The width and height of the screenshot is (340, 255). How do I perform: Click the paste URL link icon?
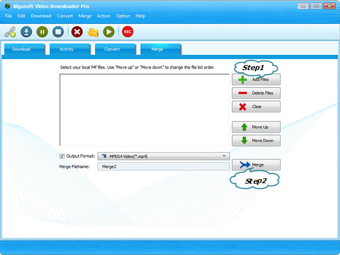10,32
